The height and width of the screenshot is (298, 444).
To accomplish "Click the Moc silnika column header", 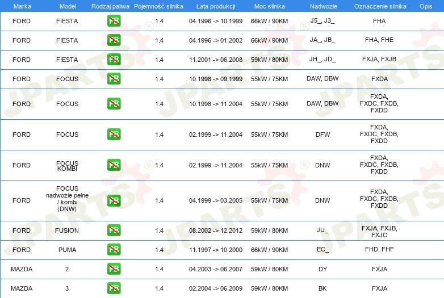I will pyautogui.click(x=269, y=6).
